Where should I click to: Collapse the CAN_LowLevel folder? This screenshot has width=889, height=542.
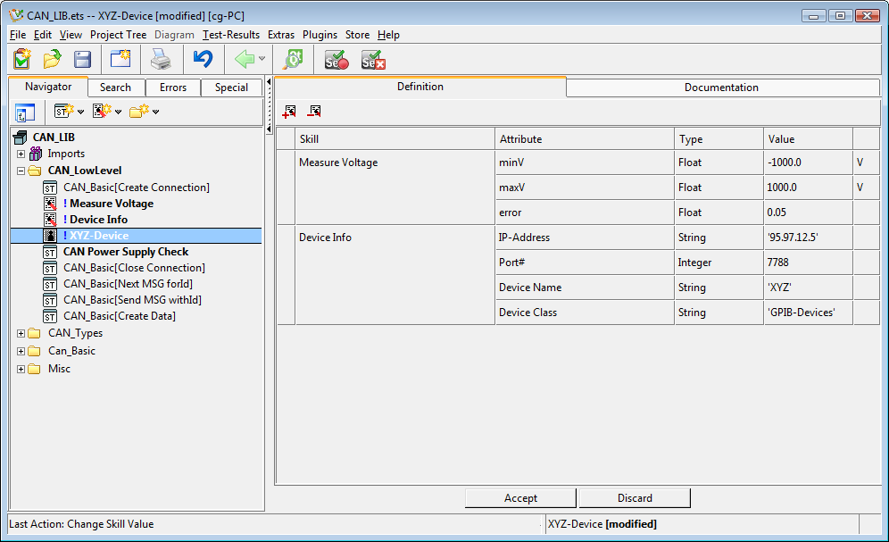tap(21, 171)
